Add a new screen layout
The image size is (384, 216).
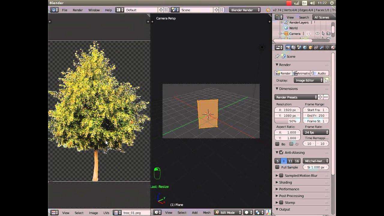click(161, 10)
